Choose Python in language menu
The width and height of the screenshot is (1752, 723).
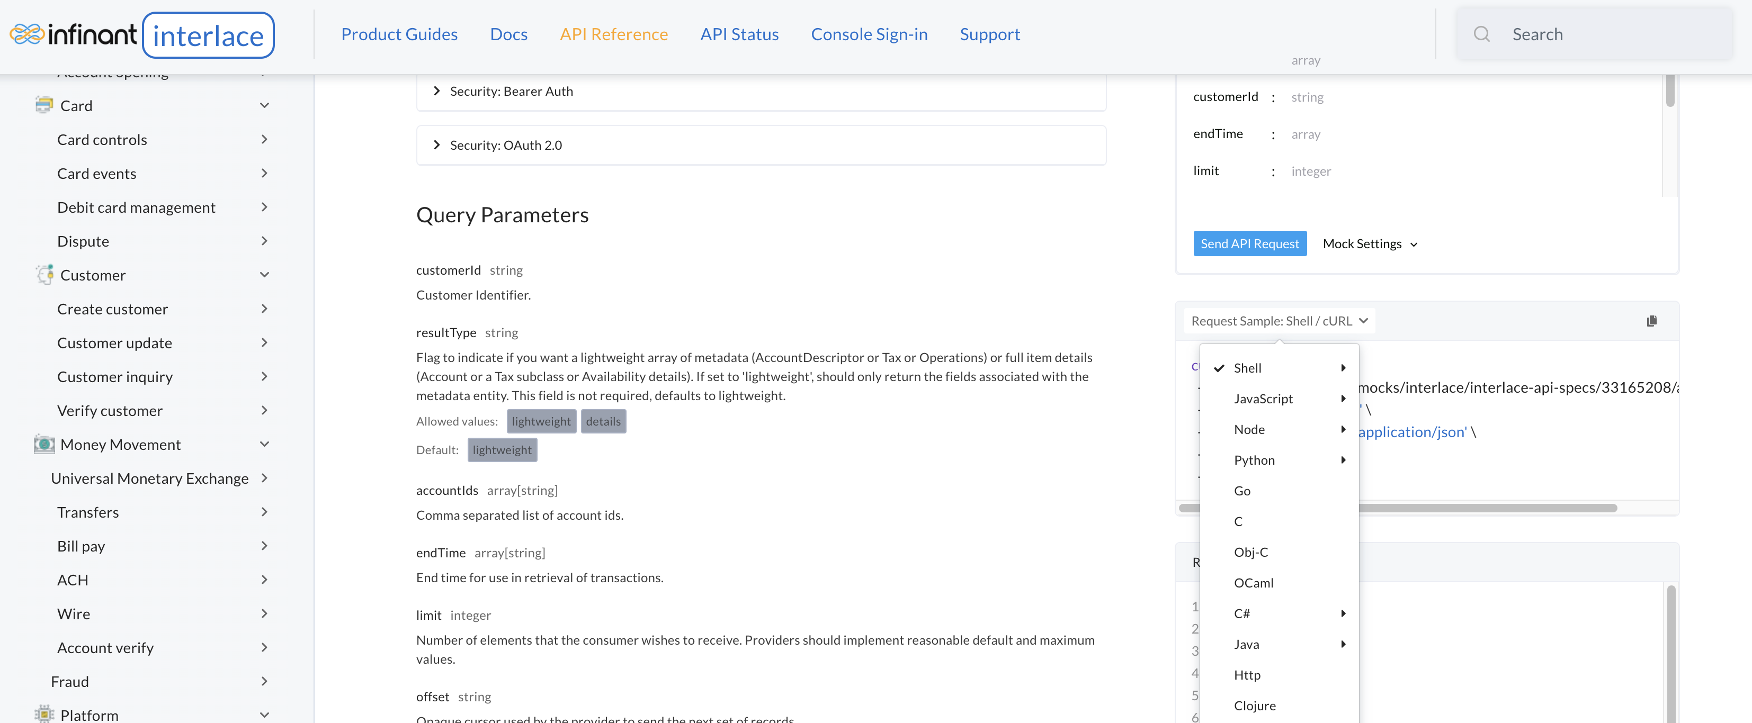[1254, 460]
